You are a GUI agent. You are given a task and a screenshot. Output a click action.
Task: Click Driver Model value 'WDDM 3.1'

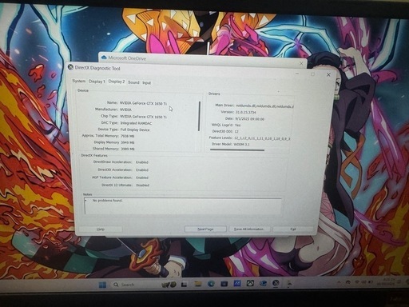click(x=241, y=144)
